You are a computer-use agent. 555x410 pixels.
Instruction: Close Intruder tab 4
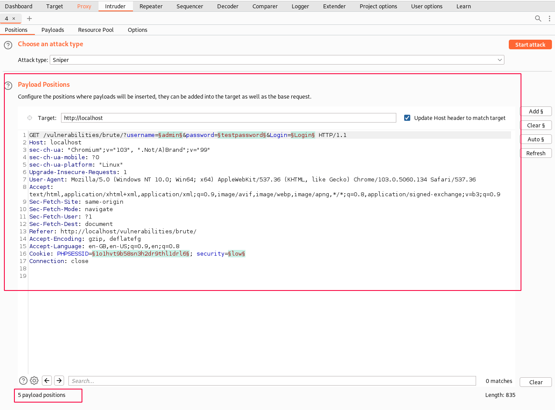14,18
